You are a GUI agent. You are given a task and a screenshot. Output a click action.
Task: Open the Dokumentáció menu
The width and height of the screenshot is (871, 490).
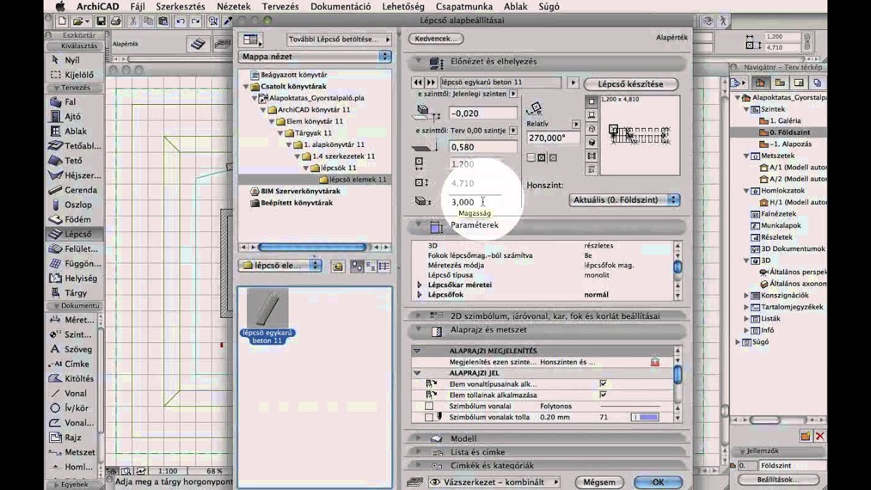pyautogui.click(x=340, y=6)
